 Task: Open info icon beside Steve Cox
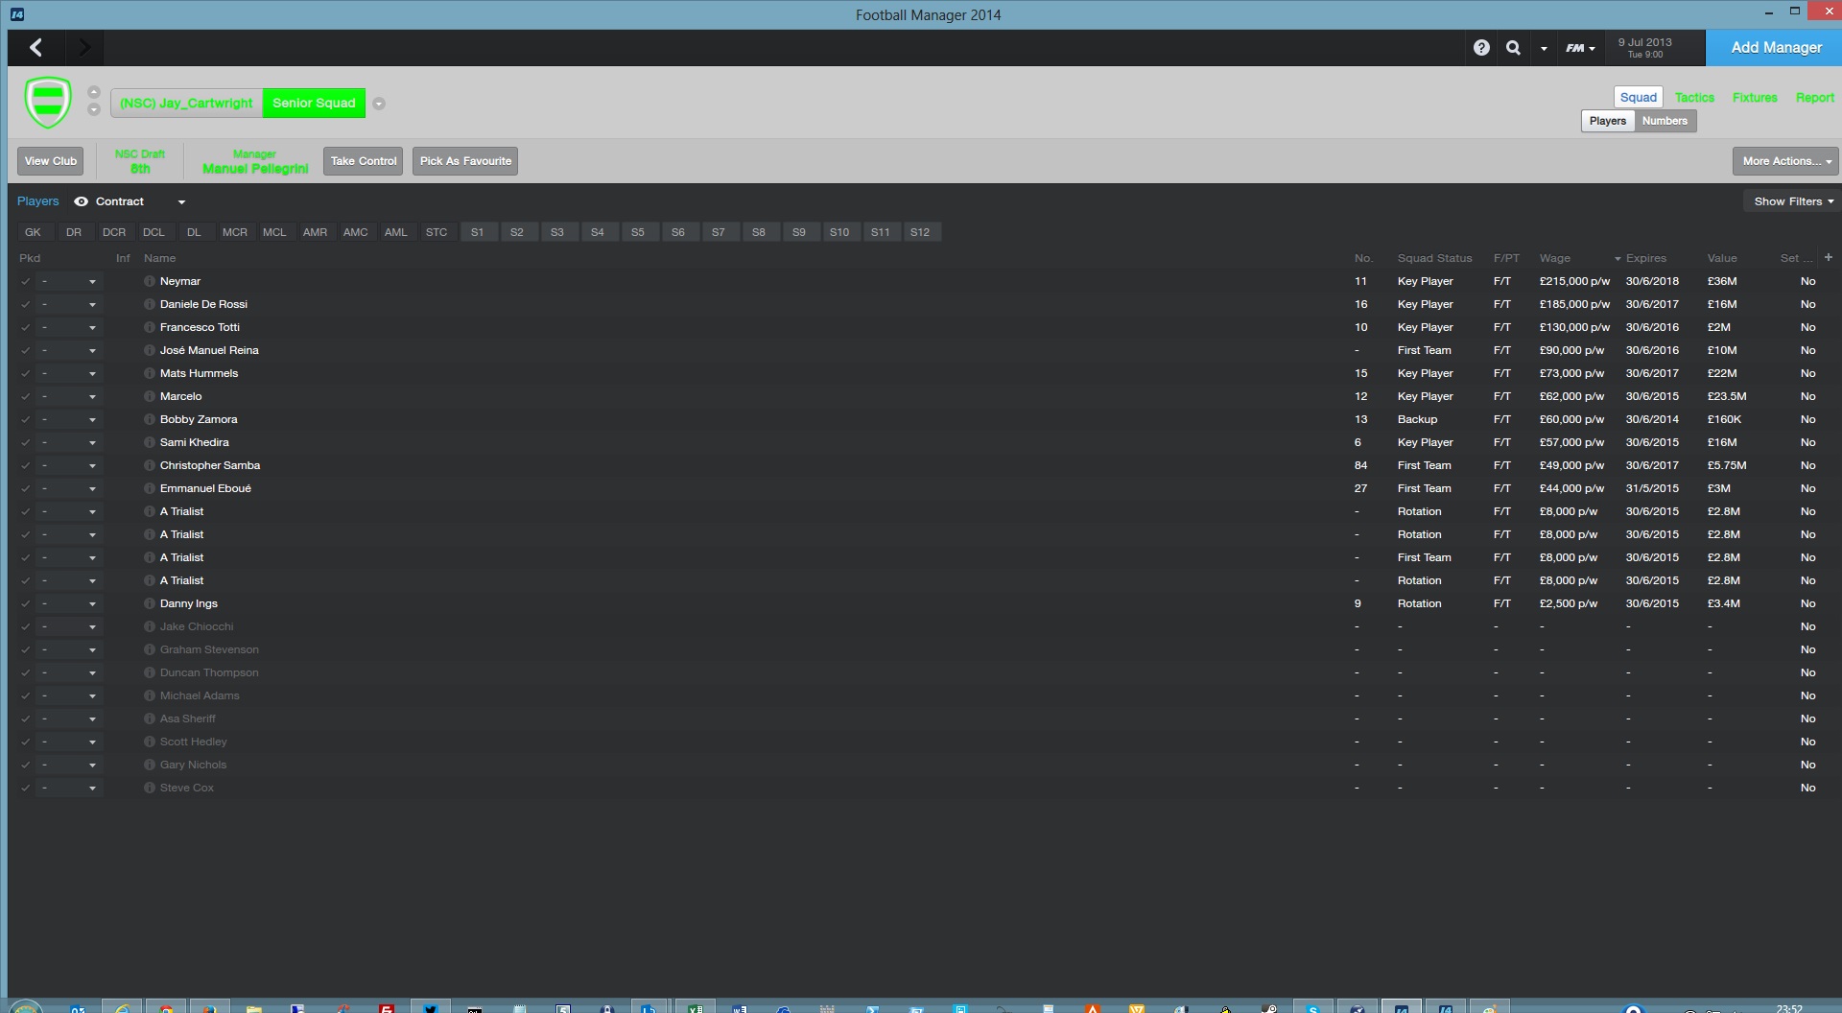coord(150,788)
